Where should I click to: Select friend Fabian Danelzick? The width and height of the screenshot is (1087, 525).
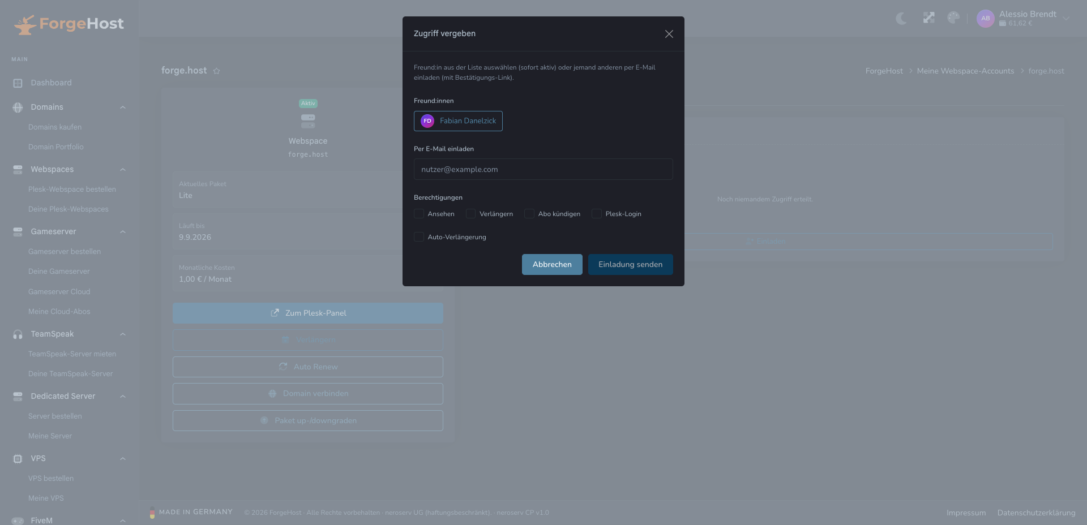click(458, 121)
